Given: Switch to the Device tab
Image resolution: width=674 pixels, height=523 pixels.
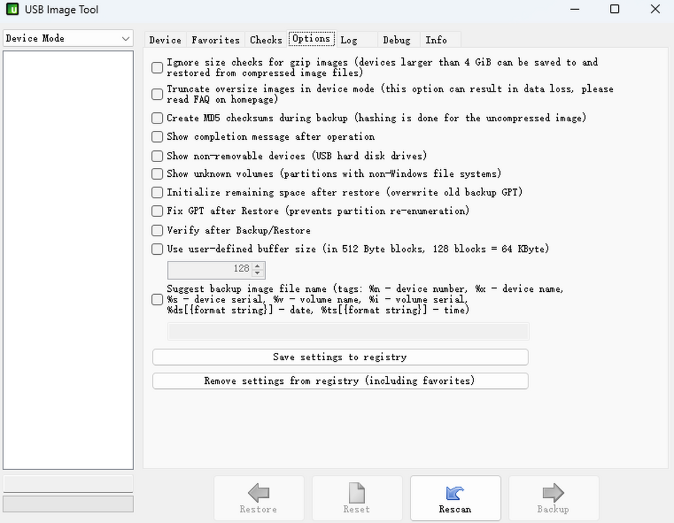Looking at the screenshot, I should tap(165, 40).
